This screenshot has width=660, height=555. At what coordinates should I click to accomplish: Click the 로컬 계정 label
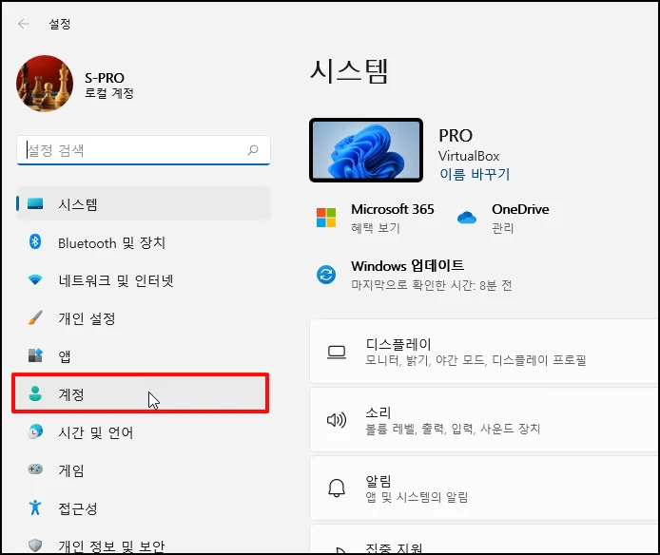(109, 93)
